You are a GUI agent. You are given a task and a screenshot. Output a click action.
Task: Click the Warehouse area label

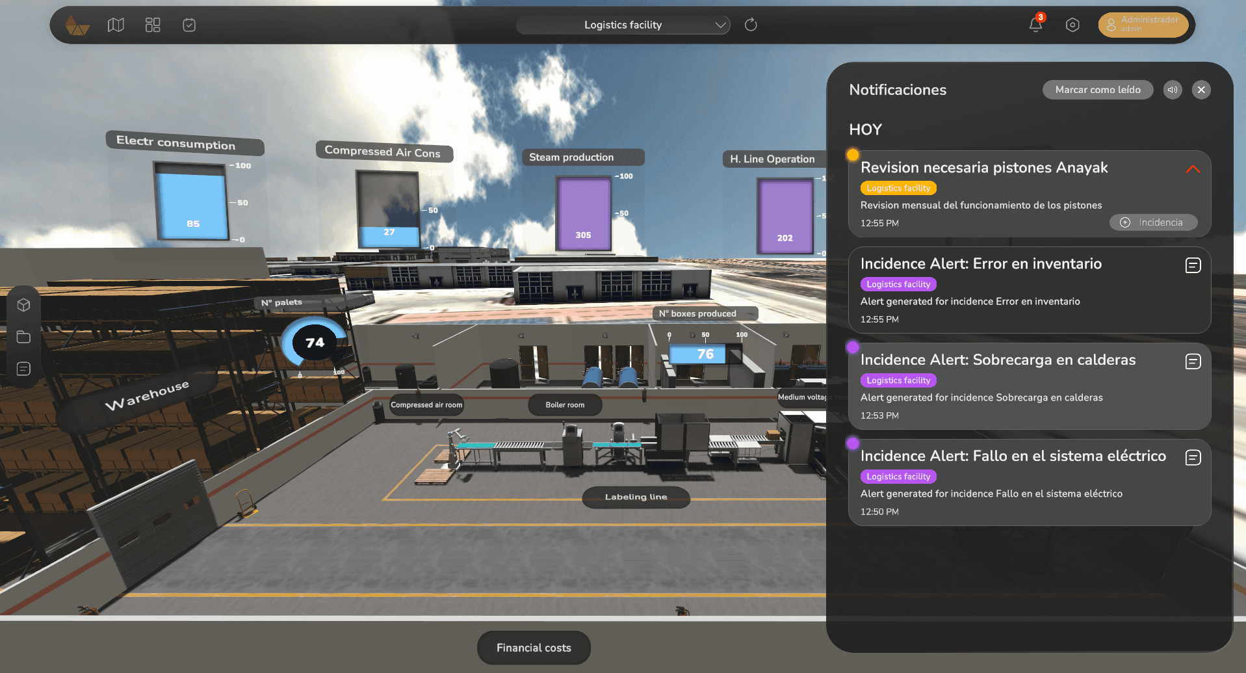pos(147,395)
